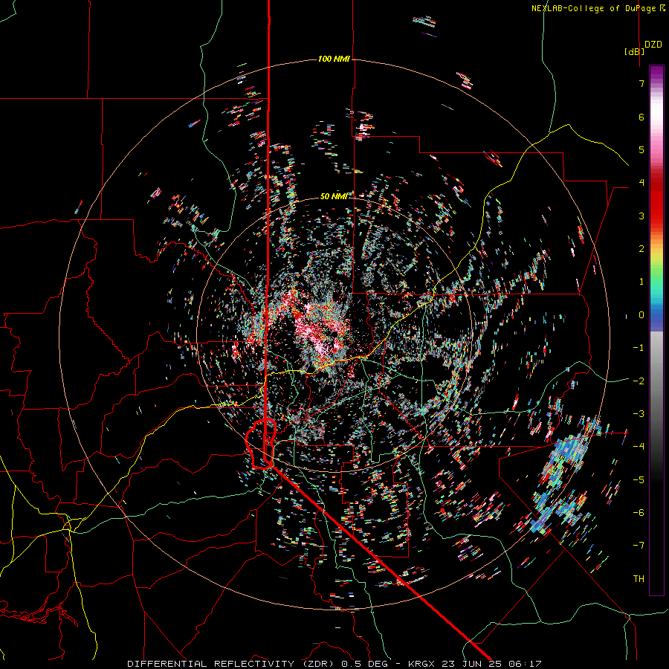Click the -2 value on the scale
Viewport: 669px width, 669px height.
pos(639,381)
